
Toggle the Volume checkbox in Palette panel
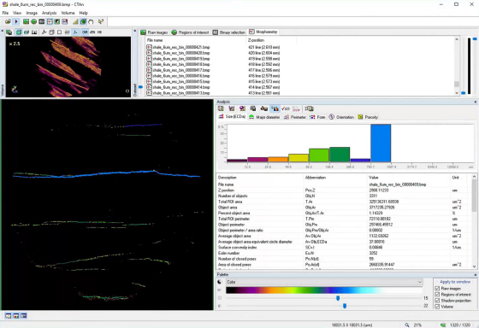[x=437, y=307]
